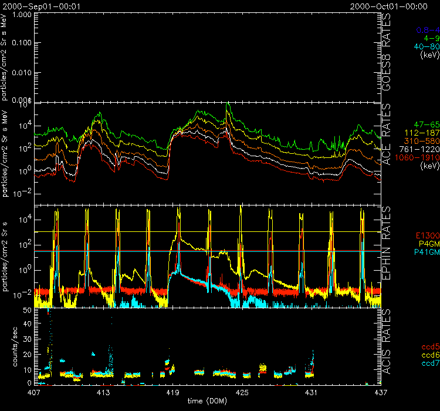Click the yellow 112-187 ACE legend entry
The width and height of the screenshot is (440, 411).
pos(418,133)
